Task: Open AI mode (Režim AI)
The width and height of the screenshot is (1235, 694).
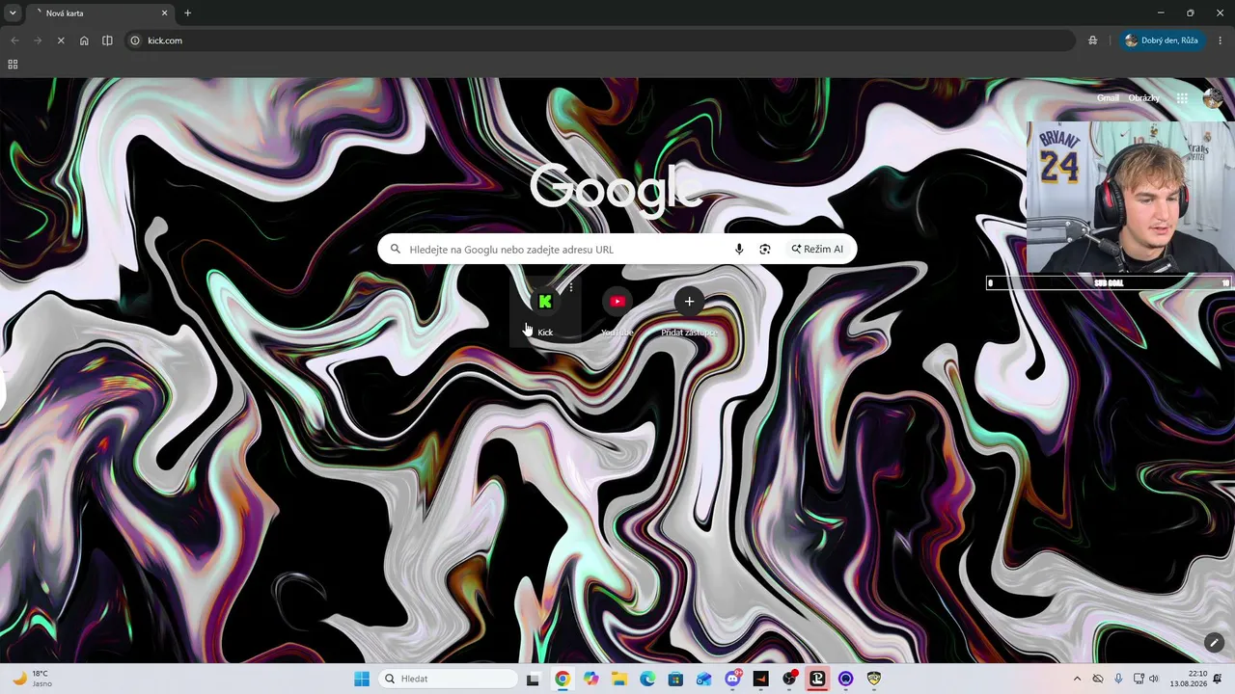Action: (817, 250)
